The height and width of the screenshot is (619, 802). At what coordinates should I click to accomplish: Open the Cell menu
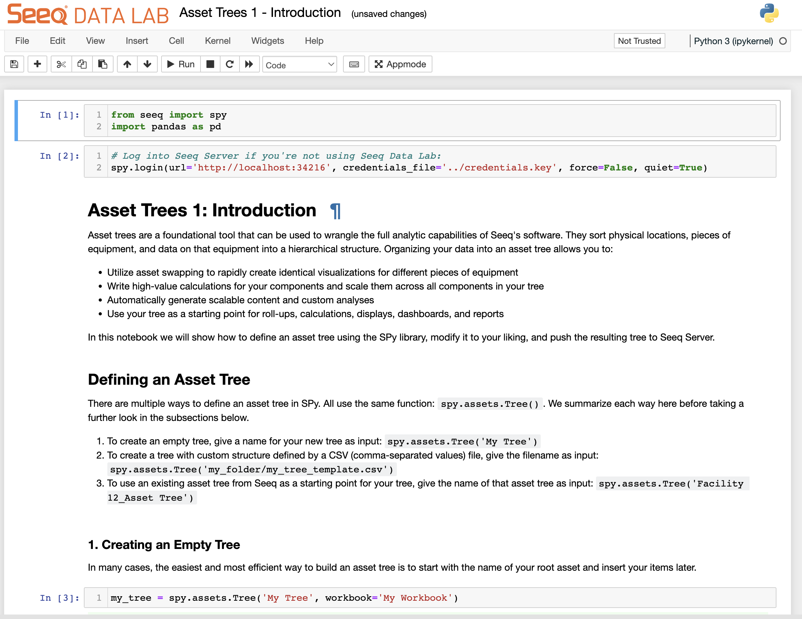[176, 41]
